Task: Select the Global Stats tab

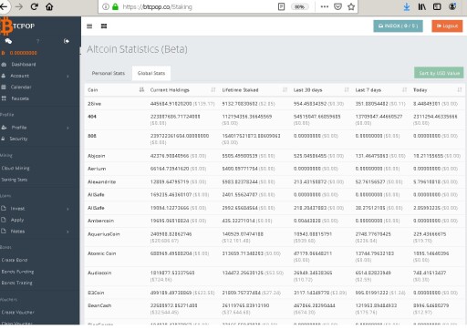Action: [151, 73]
